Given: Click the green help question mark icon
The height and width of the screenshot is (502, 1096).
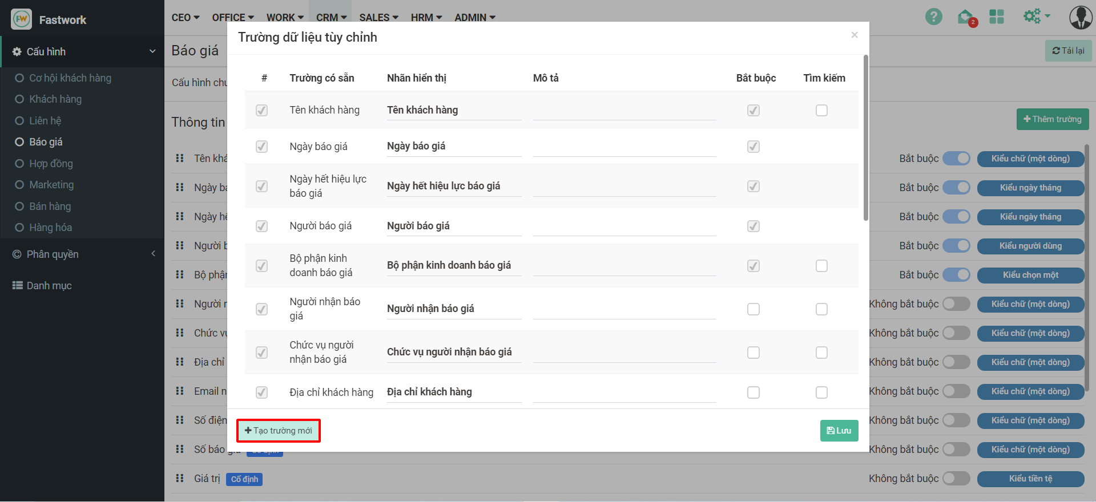Looking at the screenshot, I should [933, 17].
